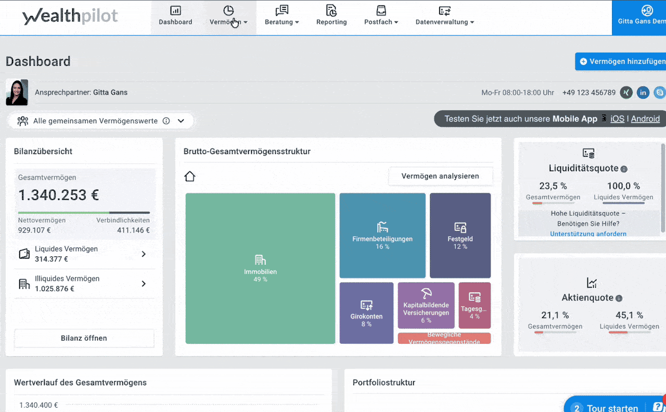This screenshot has width=666, height=412.
Task: Click info icon next to Liquiditätsquote
Action: coord(624,169)
